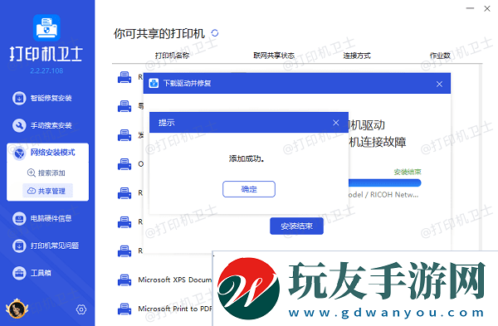The image size is (498, 326).
Task: Click the installation progress bar
Action: click(x=384, y=182)
